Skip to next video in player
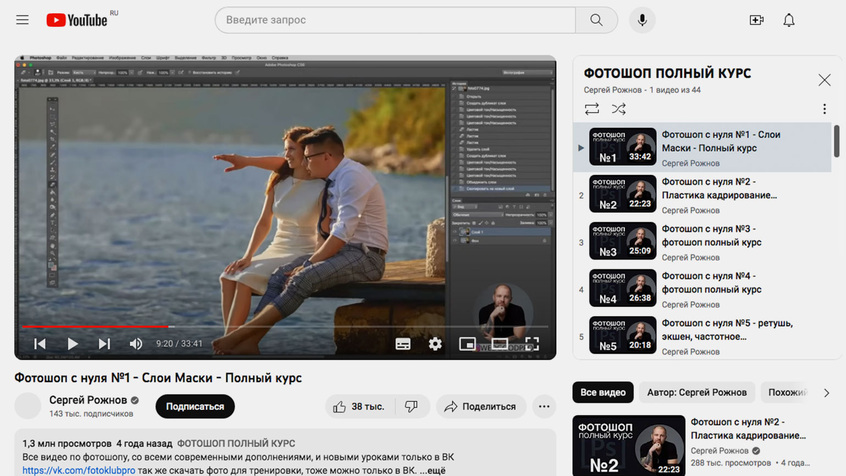 coord(104,344)
